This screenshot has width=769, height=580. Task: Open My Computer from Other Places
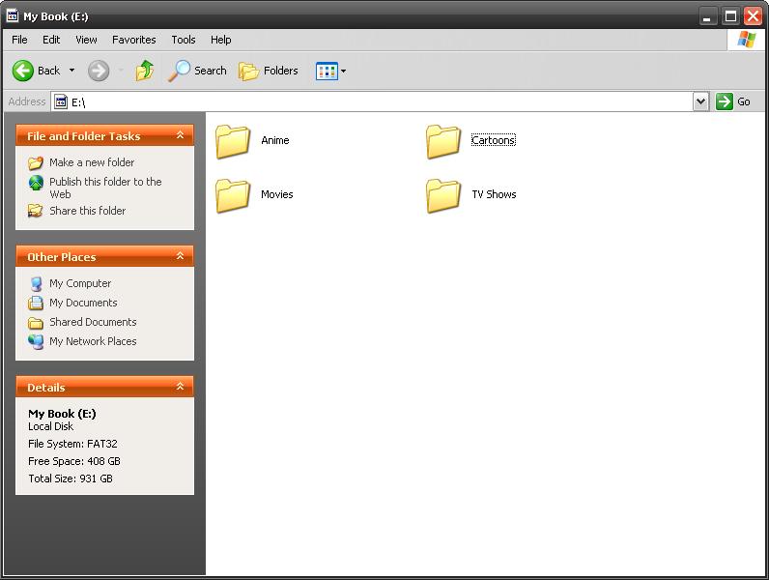click(x=80, y=283)
